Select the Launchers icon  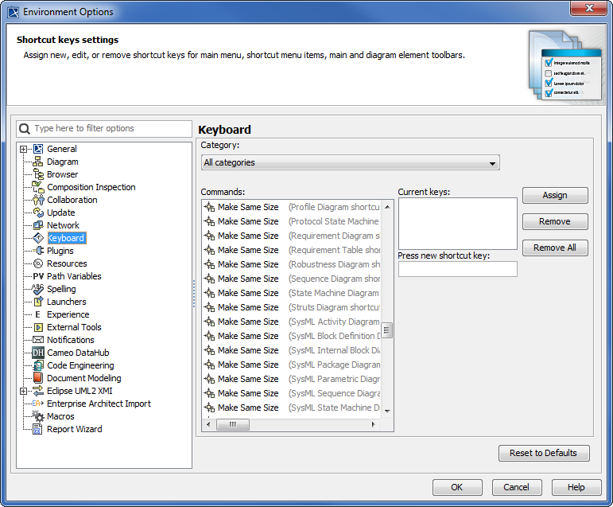coord(38,302)
